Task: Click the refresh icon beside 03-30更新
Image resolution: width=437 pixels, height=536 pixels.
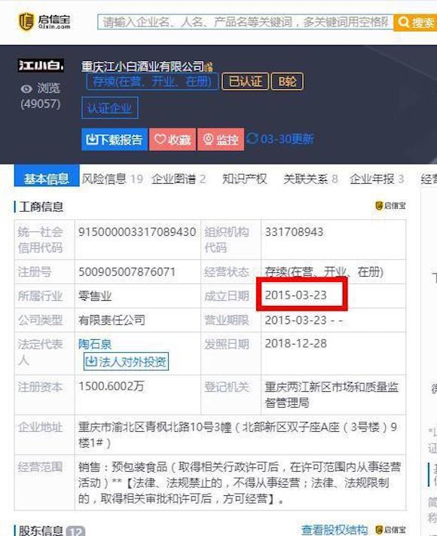Action: click(252, 139)
